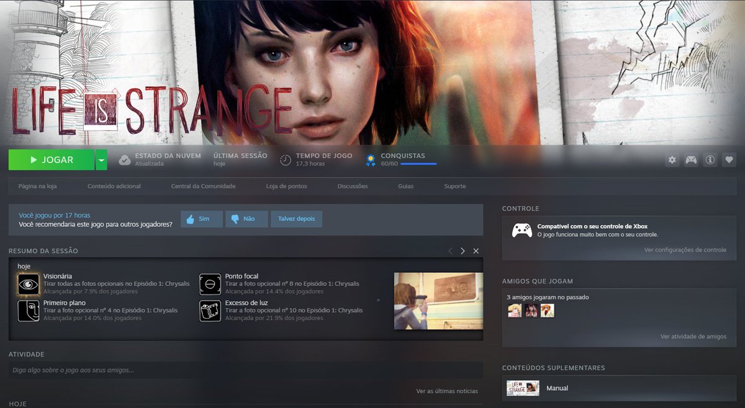
Task: Click the pagination dot beside screenshot
Action: tap(378, 300)
